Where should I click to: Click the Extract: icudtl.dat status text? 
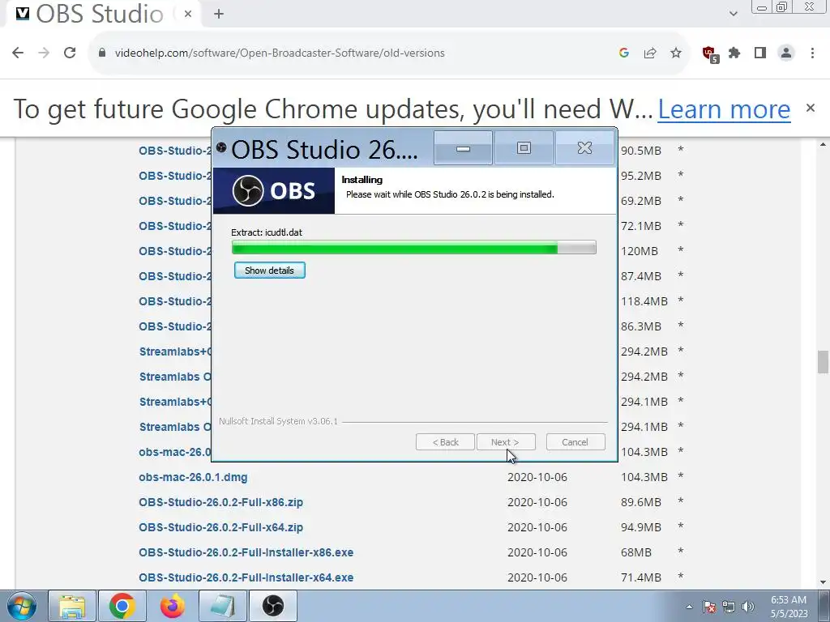267,232
